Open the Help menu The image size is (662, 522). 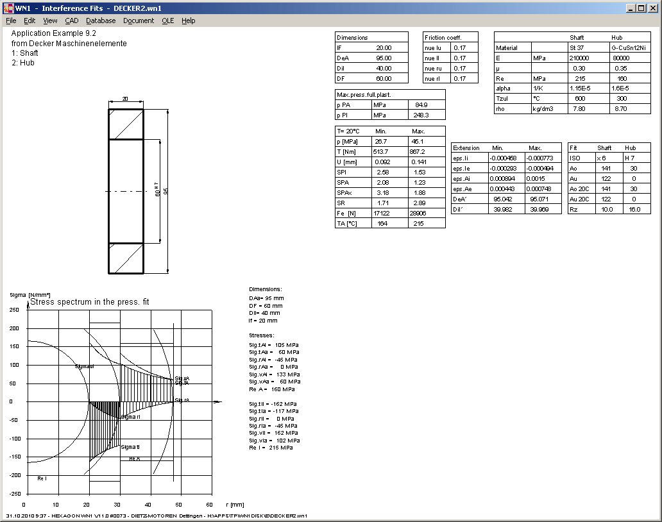[188, 21]
